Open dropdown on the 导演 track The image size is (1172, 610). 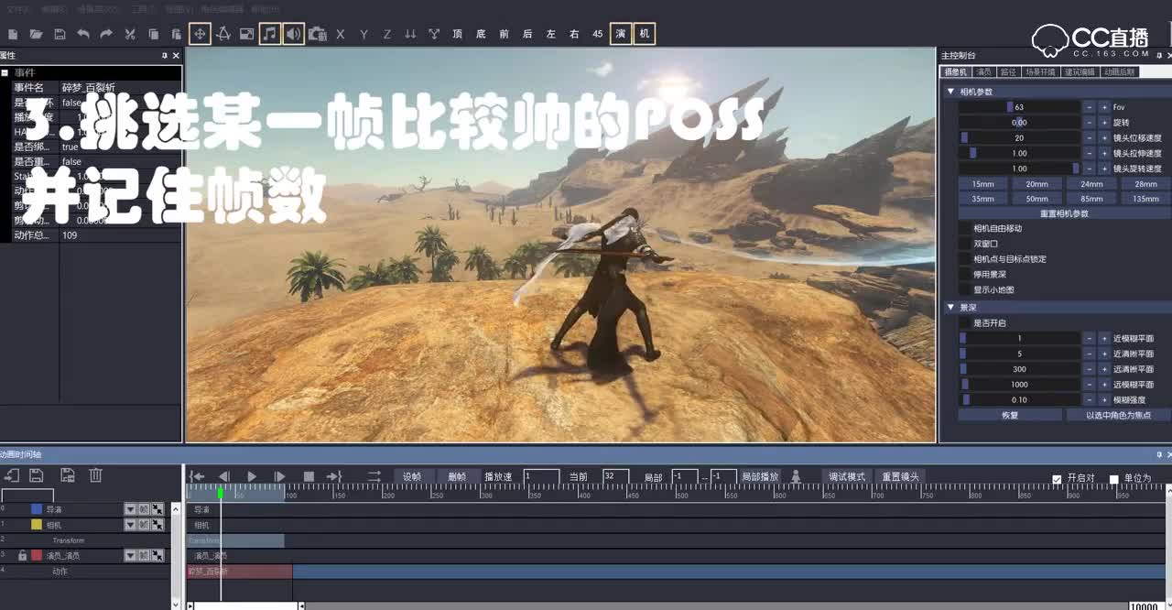tap(130, 509)
